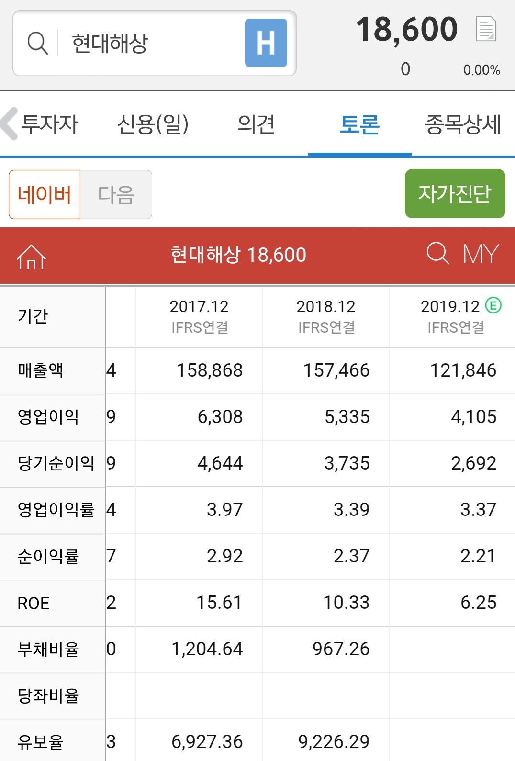Select the 15.61 ROE value
The image size is (515, 761).
point(219,603)
